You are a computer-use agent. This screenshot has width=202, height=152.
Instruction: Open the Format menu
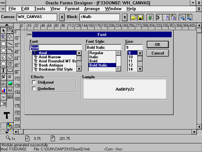72,9
